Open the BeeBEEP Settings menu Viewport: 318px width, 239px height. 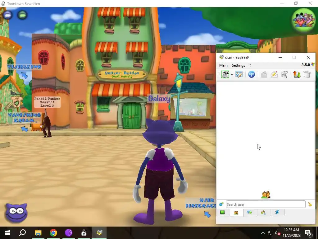(238, 65)
